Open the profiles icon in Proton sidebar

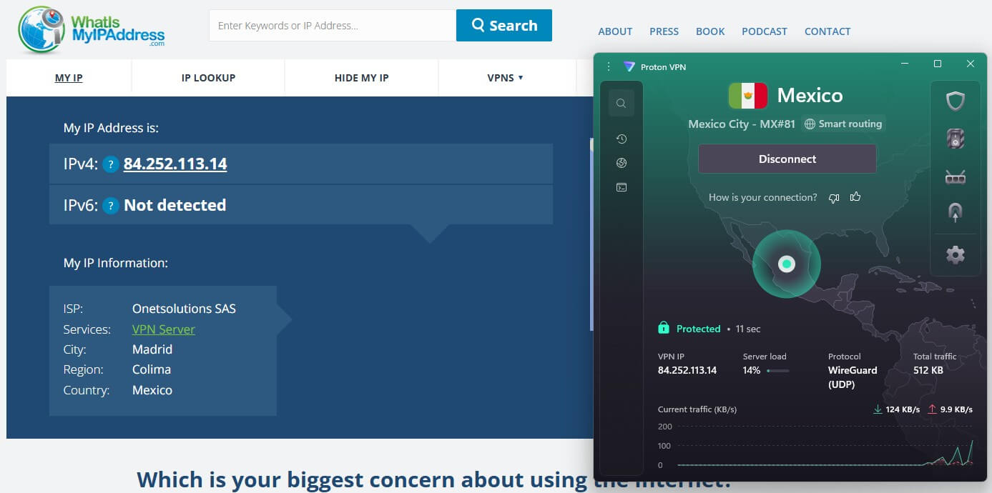click(621, 187)
